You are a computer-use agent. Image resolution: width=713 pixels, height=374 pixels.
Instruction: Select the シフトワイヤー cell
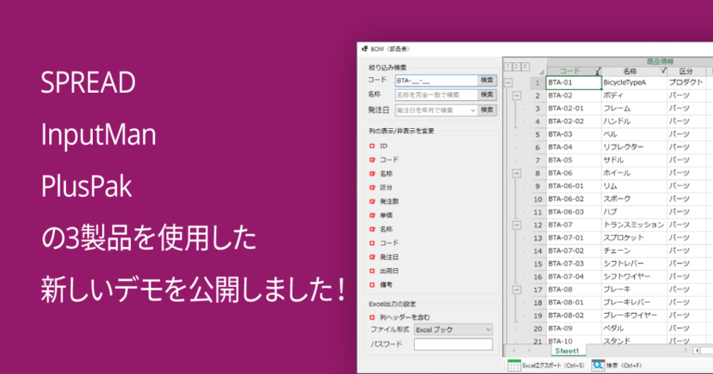(x=634, y=277)
